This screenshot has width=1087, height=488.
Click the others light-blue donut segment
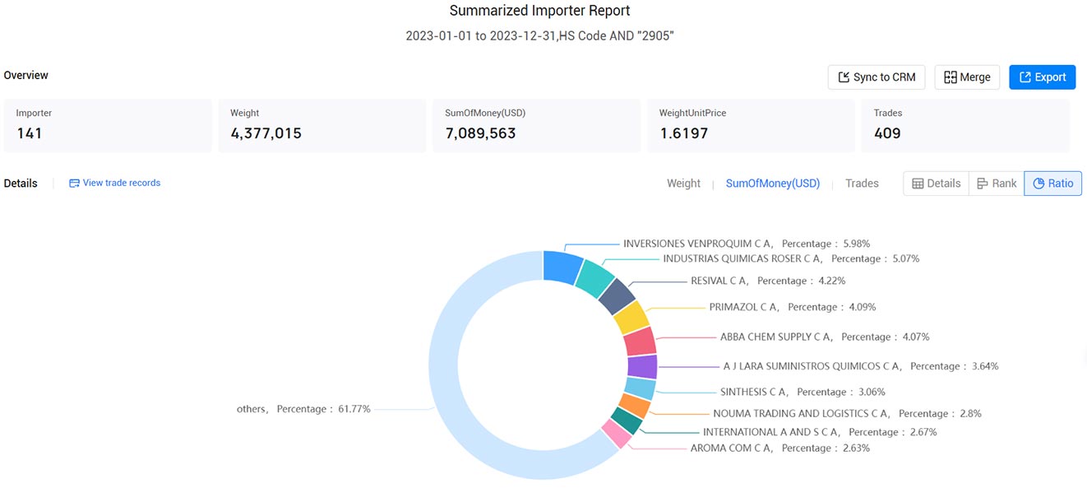click(x=444, y=365)
